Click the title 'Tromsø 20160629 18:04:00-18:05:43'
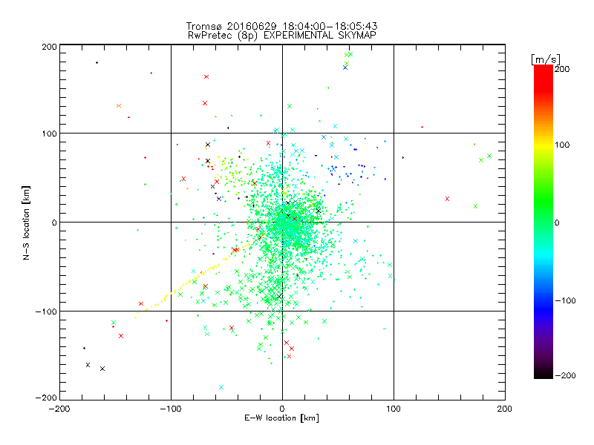Screen dimensions: 594x445 [x=281, y=26]
